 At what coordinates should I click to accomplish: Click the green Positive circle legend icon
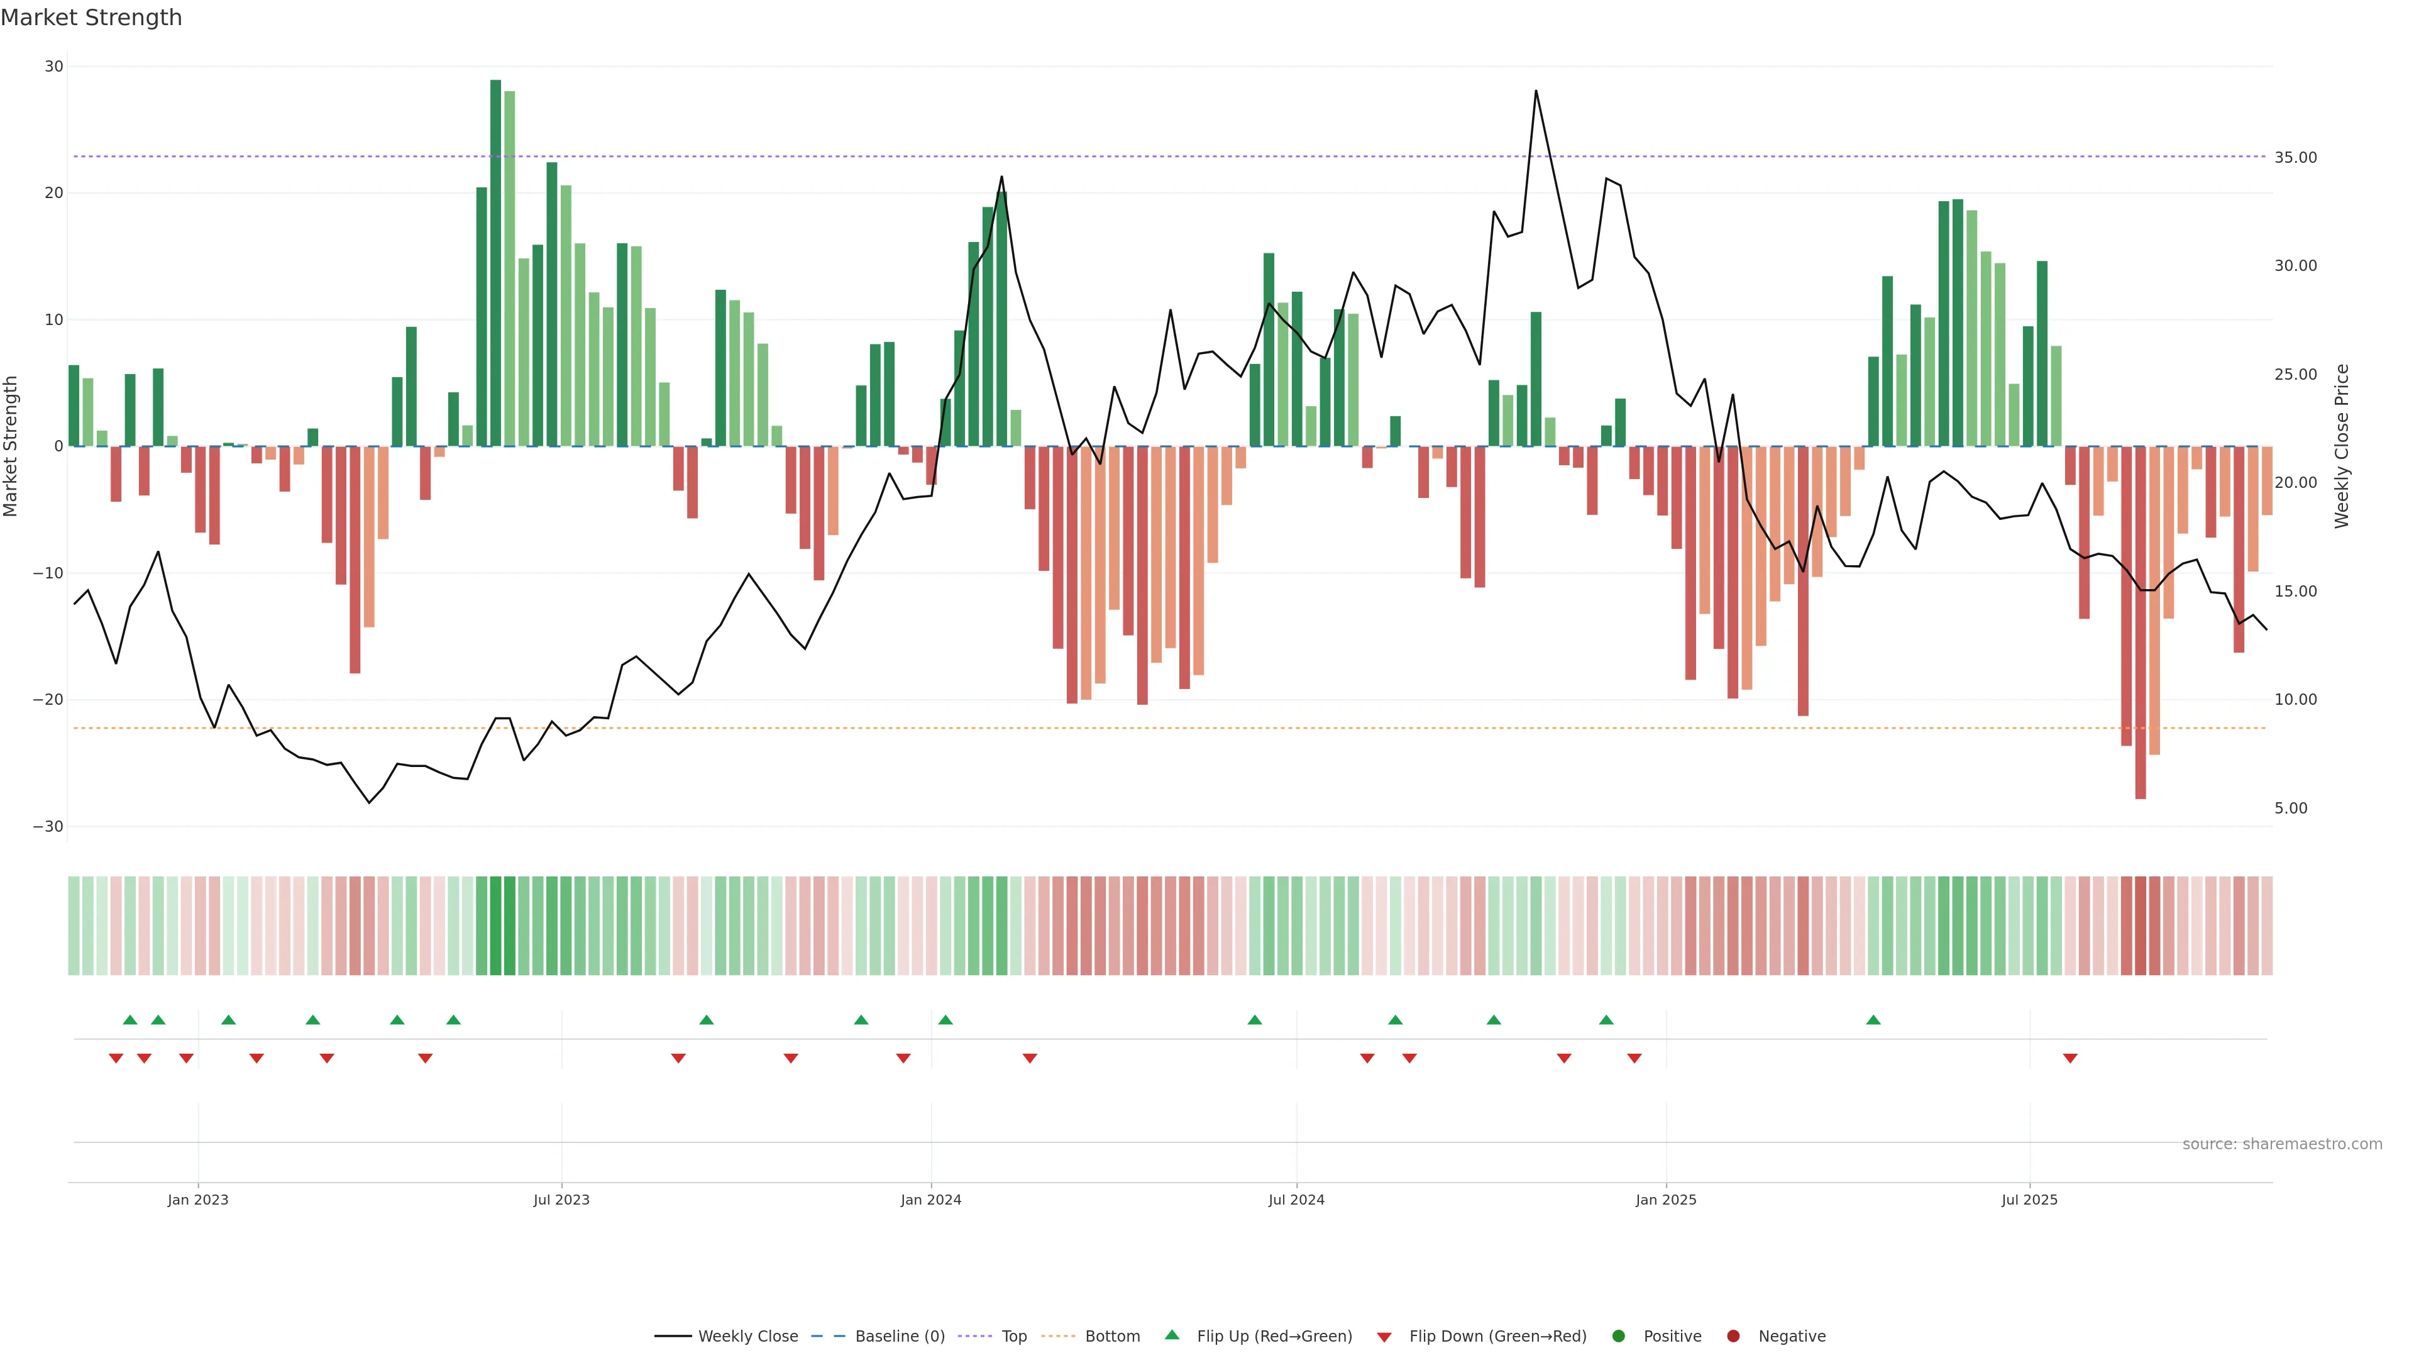(x=1618, y=1335)
